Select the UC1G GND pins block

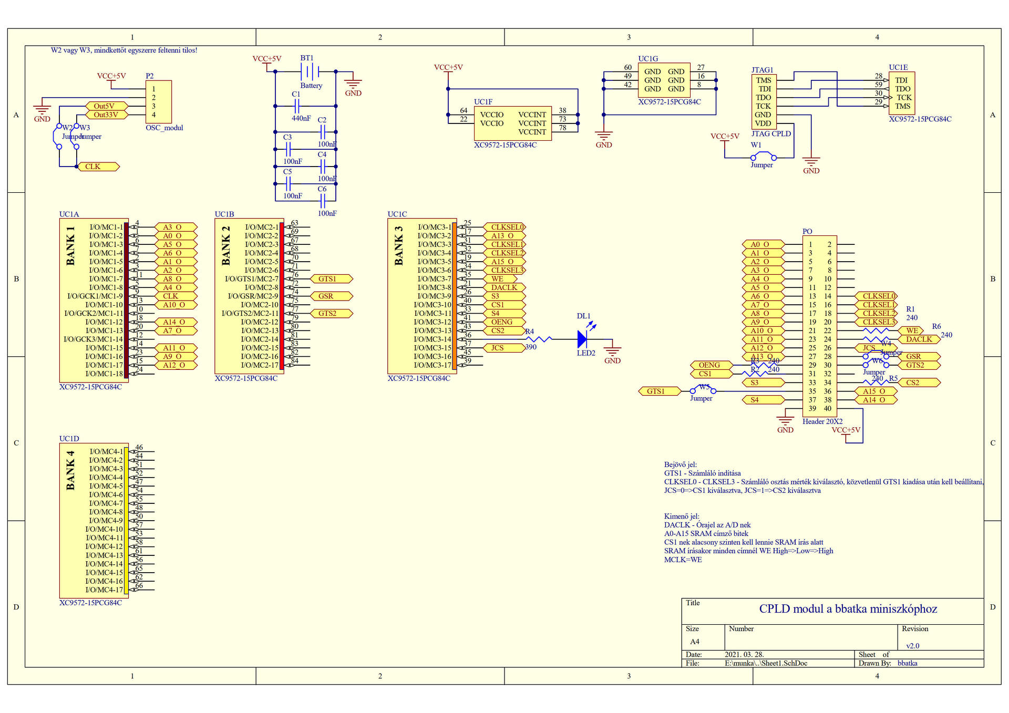coord(664,80)
